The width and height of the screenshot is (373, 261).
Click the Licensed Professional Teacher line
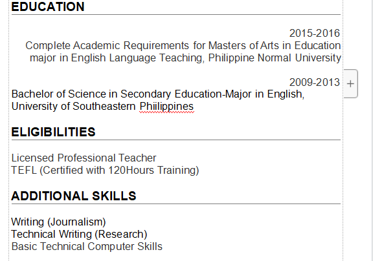pyautogui.click(x=84, y=158)
